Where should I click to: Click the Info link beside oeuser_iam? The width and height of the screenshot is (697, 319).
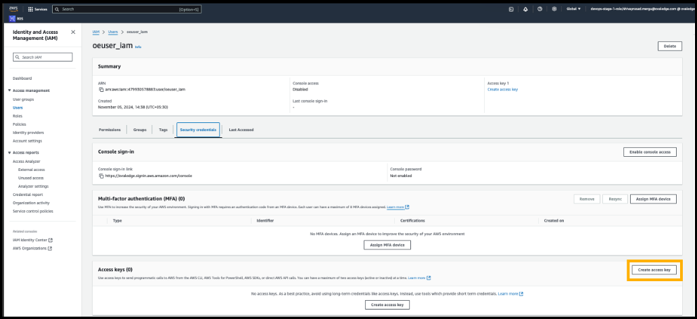coord(138,47)
